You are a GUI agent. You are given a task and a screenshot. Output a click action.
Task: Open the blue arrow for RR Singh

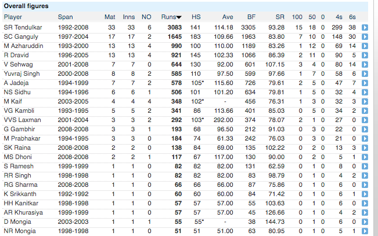(x=365, y=175)
